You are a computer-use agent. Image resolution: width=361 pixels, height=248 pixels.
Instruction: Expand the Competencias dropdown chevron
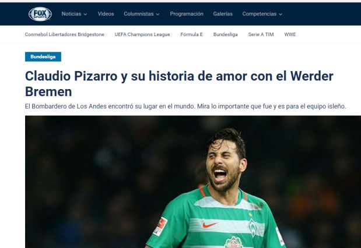tap(281, 14)
